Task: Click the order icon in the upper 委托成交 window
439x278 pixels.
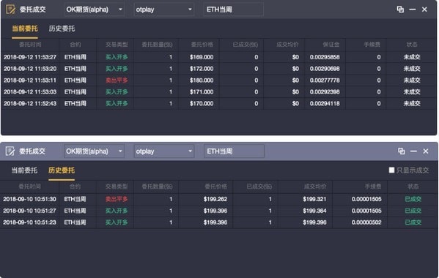Action: coord(11,10)
